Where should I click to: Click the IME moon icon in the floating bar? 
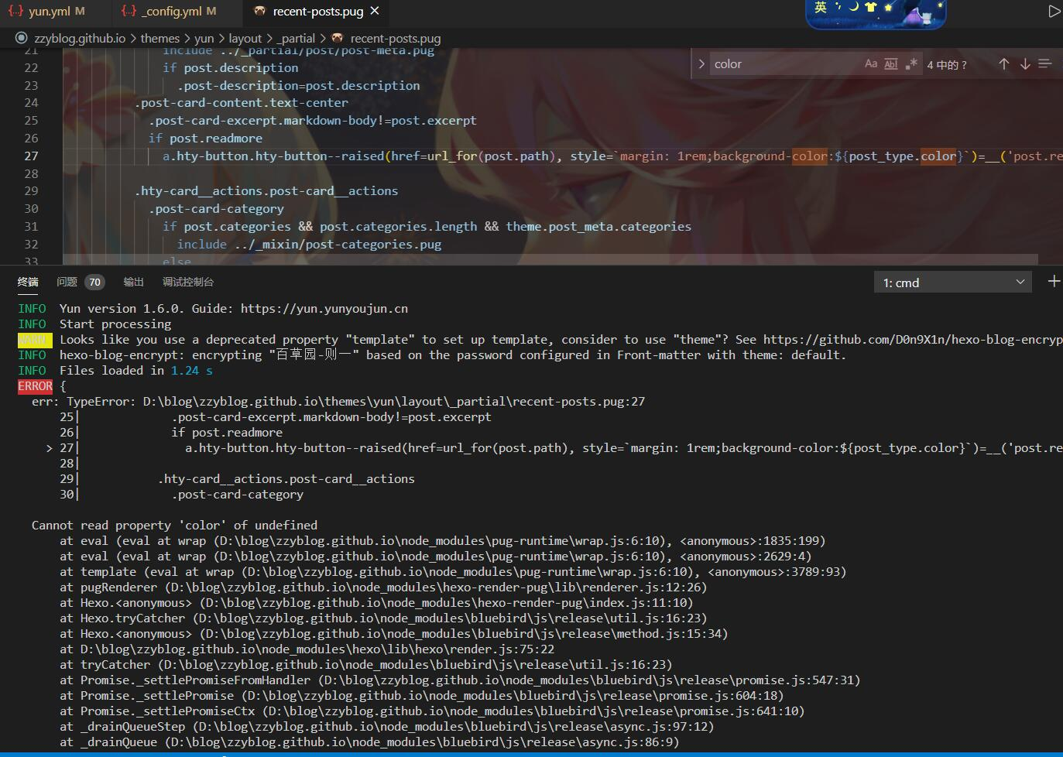(x=853, y=7)
